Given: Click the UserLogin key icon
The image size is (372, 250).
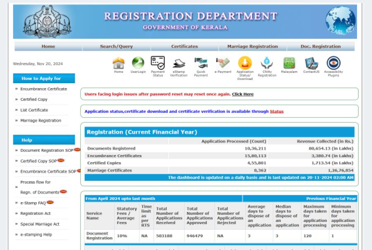Looking at the screenshot, I should click(138, 63).
